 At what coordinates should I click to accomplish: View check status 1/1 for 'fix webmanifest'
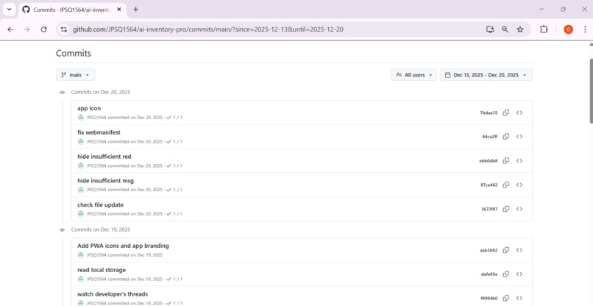(x=174, y=142)
